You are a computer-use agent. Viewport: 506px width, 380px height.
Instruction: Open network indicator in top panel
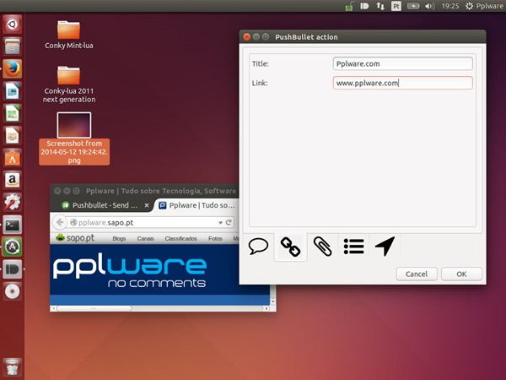[x=380, y=6]
